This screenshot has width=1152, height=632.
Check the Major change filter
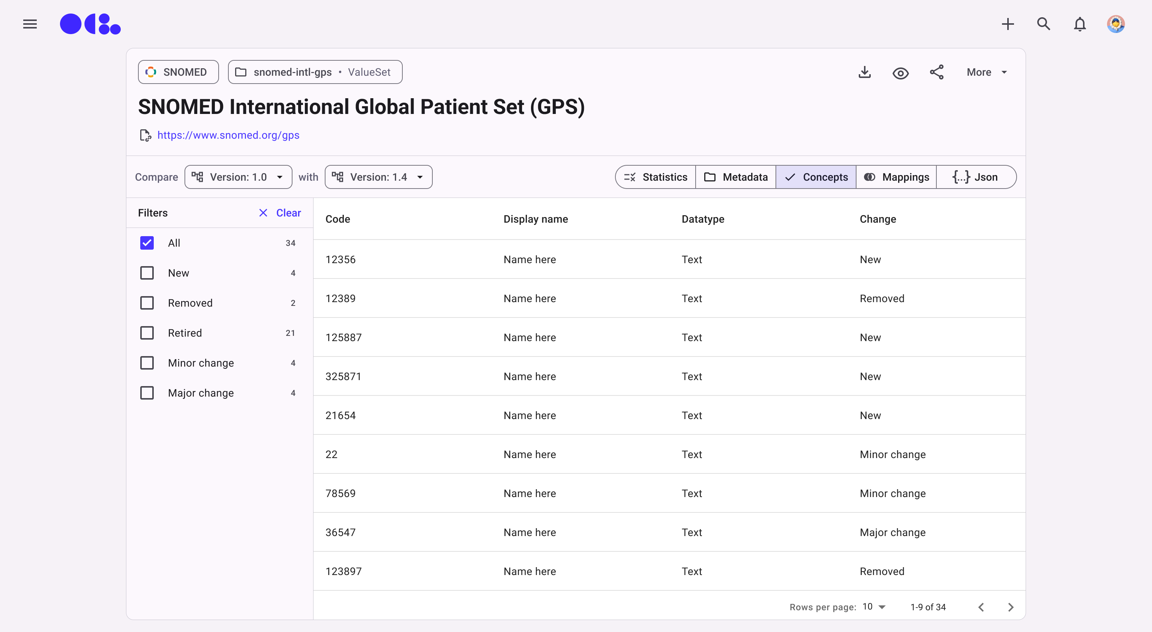[147, 393]
